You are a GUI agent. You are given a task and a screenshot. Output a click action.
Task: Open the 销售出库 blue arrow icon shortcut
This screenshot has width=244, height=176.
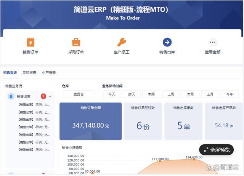click(x=167, y=42)
